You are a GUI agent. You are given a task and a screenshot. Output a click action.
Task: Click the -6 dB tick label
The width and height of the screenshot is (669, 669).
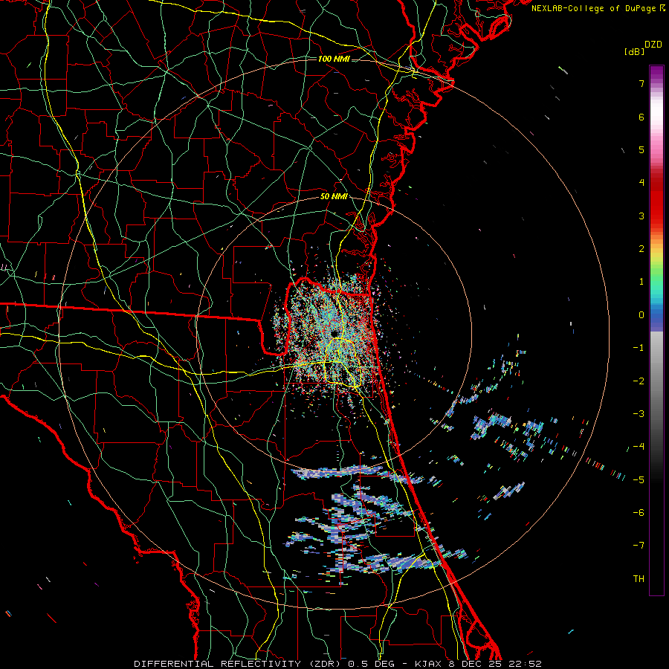tap(639, 513)
